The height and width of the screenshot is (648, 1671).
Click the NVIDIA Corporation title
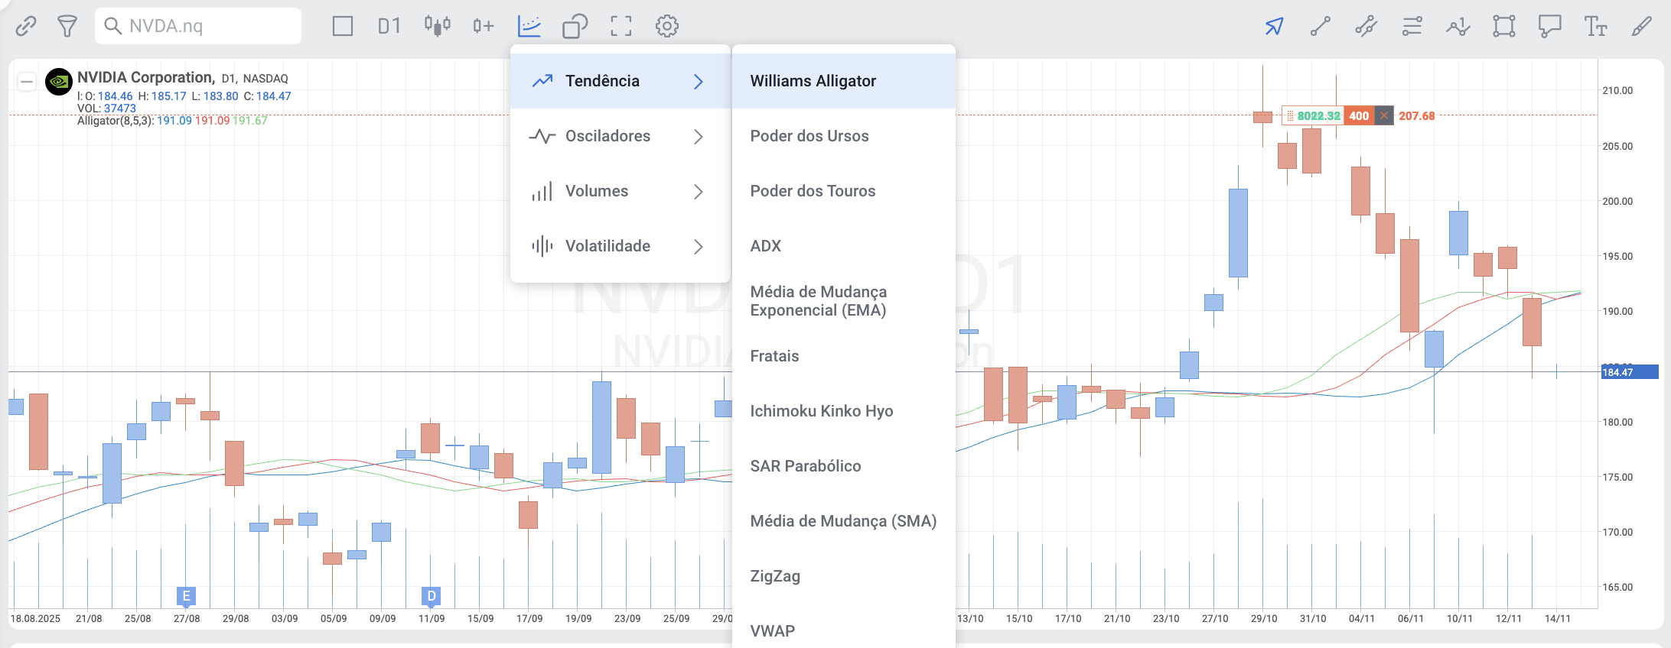pos(145,78)
